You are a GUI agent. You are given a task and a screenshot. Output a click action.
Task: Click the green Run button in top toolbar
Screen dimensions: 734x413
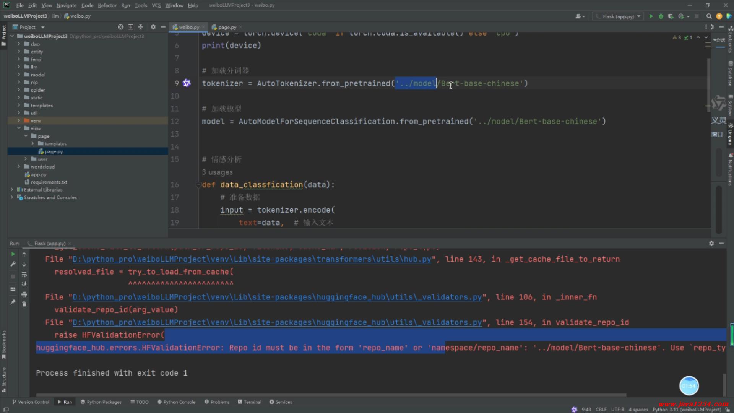[x=651, y=16]
